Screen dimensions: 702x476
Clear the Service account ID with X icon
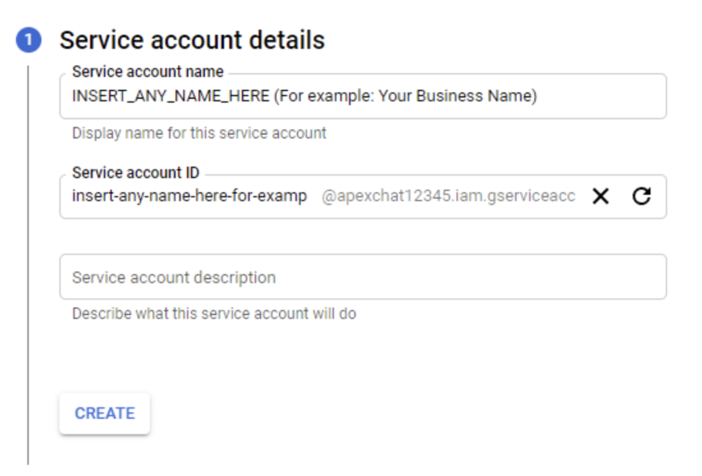coord(601,196)
